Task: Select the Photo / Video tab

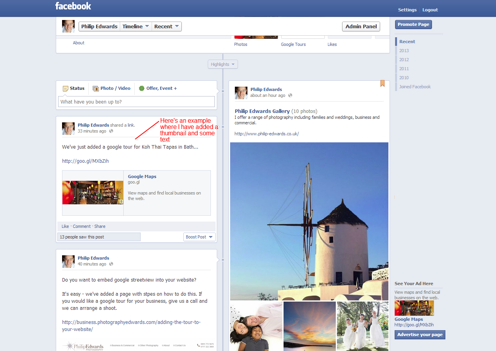Action: [x=112, y=88]
